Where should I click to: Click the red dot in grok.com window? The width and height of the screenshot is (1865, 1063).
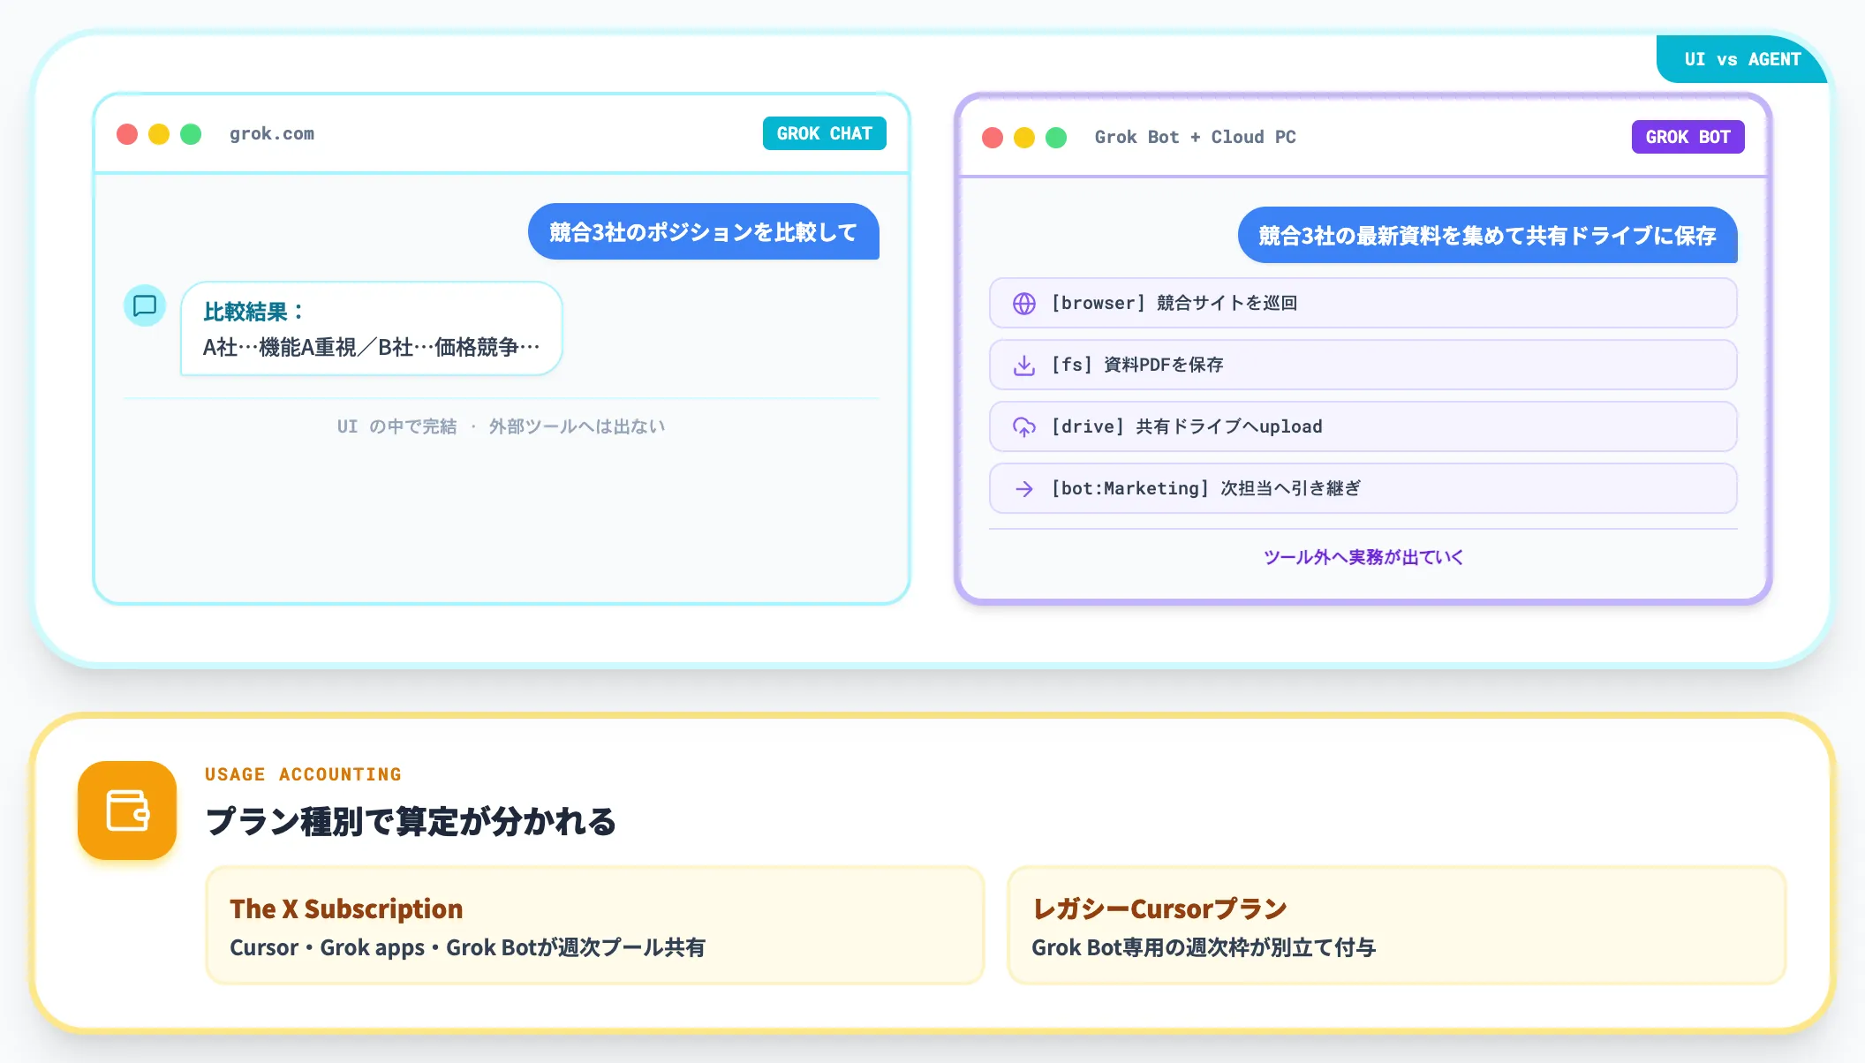coord(127,134)
